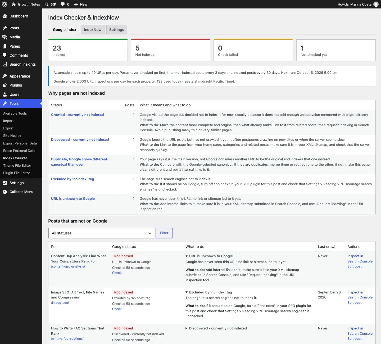Click the Pages sidebar icon
The image size is (381, 344).
[x=5, y=46]
